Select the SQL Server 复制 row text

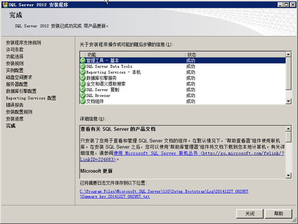(x=102, y=90)
